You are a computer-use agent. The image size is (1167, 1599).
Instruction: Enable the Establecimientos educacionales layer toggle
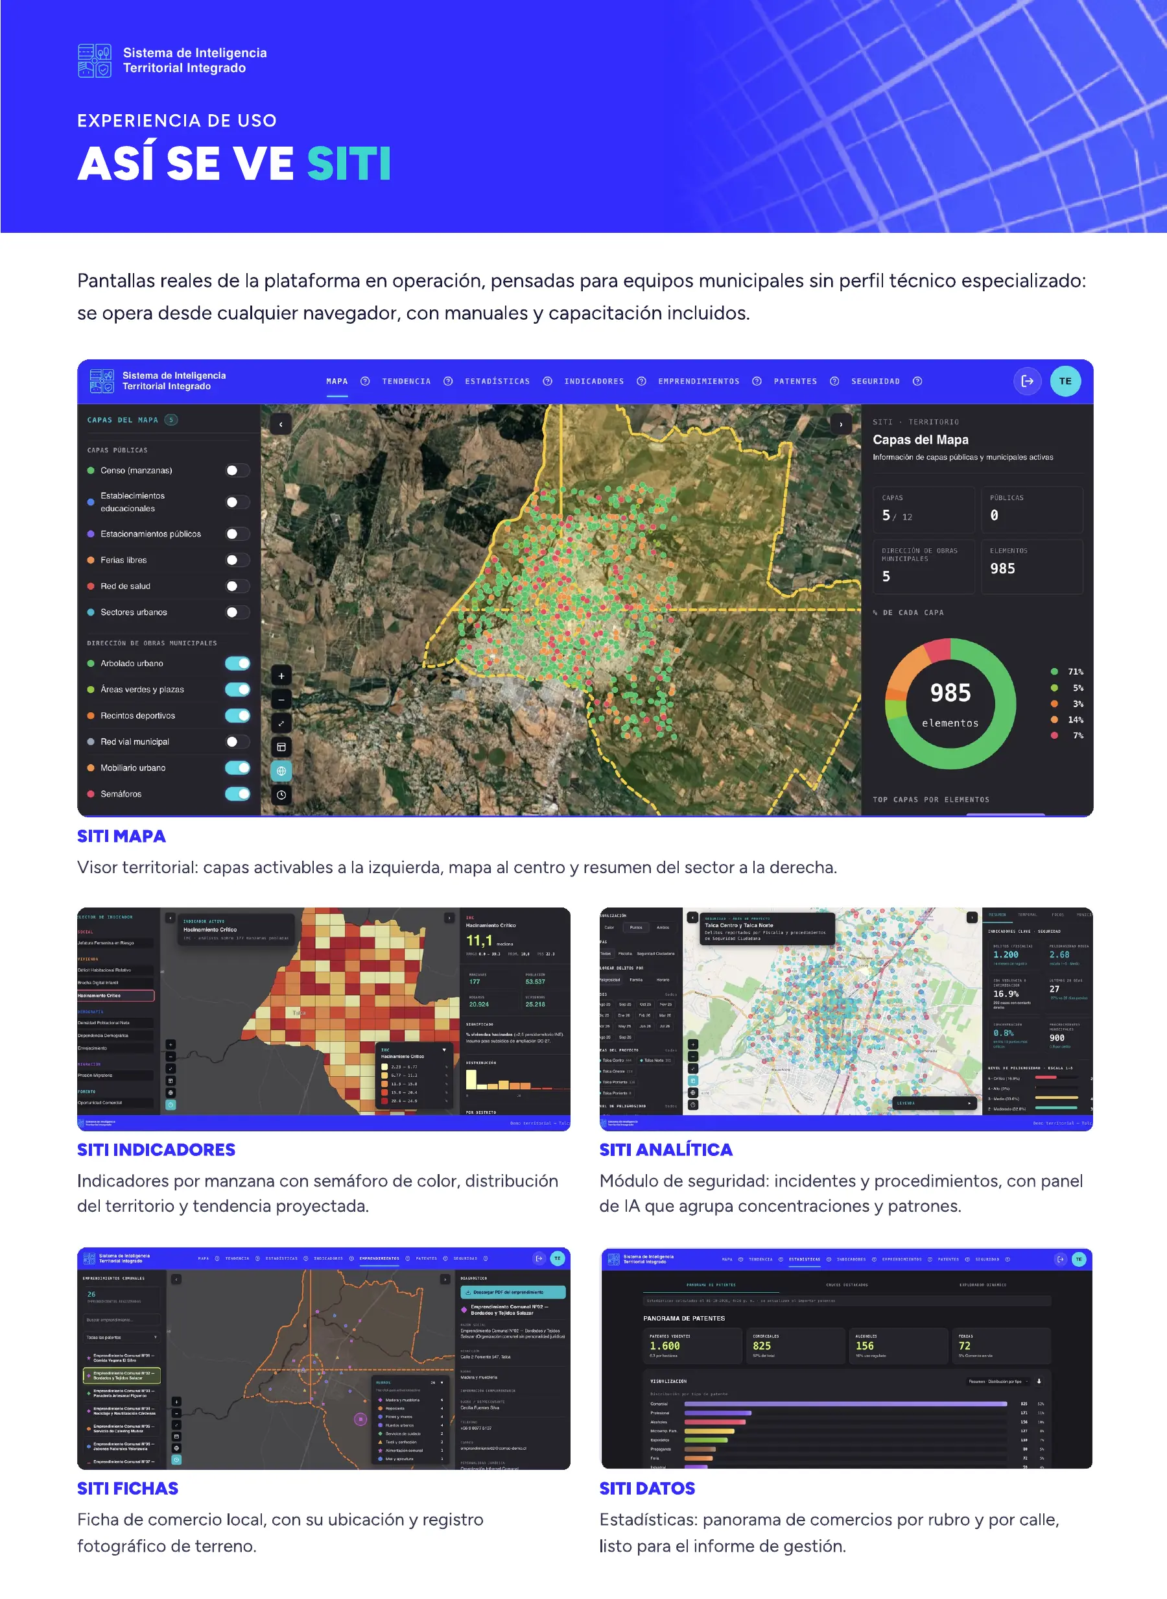tap(237, 502)
